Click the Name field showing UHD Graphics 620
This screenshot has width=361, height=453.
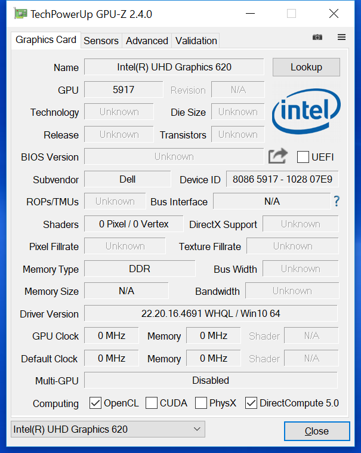click(x=174, y=67)
